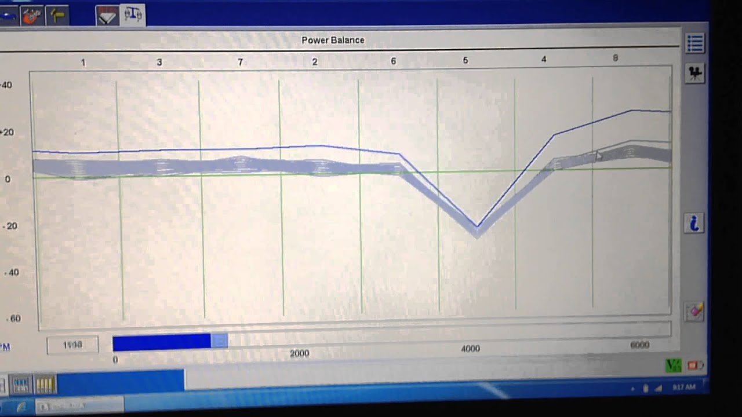Open the blue list view icon
Viewport: 742px width, 417px height.
click(694, 43)
